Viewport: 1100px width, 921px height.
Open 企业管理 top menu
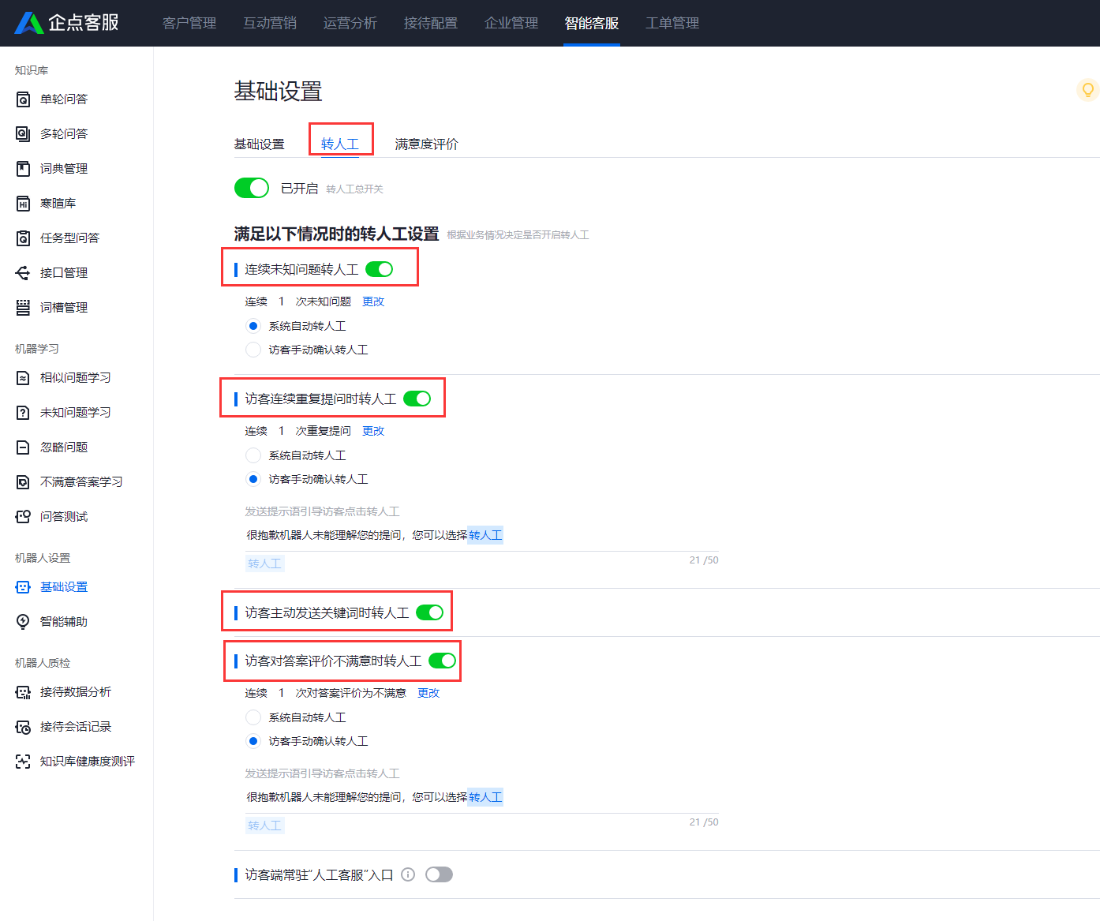(x=511, y=23)
